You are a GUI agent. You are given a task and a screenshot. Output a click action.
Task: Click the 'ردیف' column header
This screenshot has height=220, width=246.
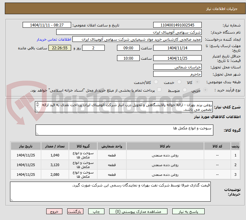(x=235, y=146)
